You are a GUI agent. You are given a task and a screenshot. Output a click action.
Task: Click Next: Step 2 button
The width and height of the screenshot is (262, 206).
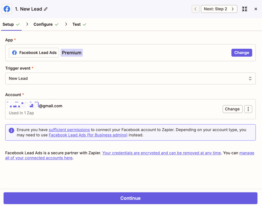tap(219, 9)
